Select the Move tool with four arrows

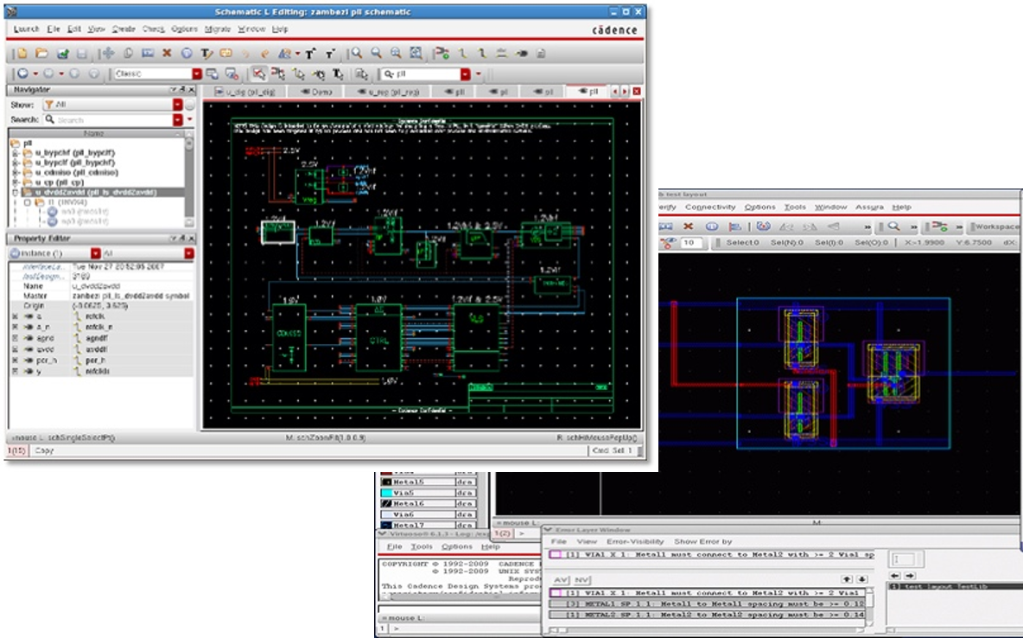(108, 54)
